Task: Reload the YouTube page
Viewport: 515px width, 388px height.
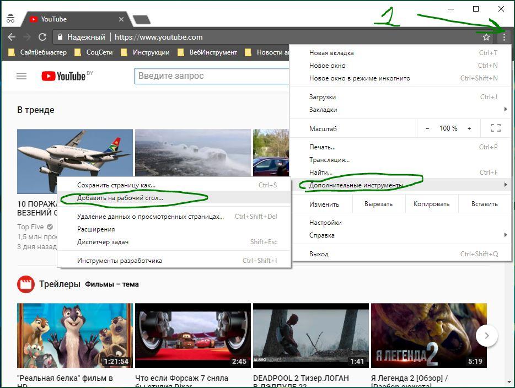Action: pyautogui.click(x=42, y=37)
